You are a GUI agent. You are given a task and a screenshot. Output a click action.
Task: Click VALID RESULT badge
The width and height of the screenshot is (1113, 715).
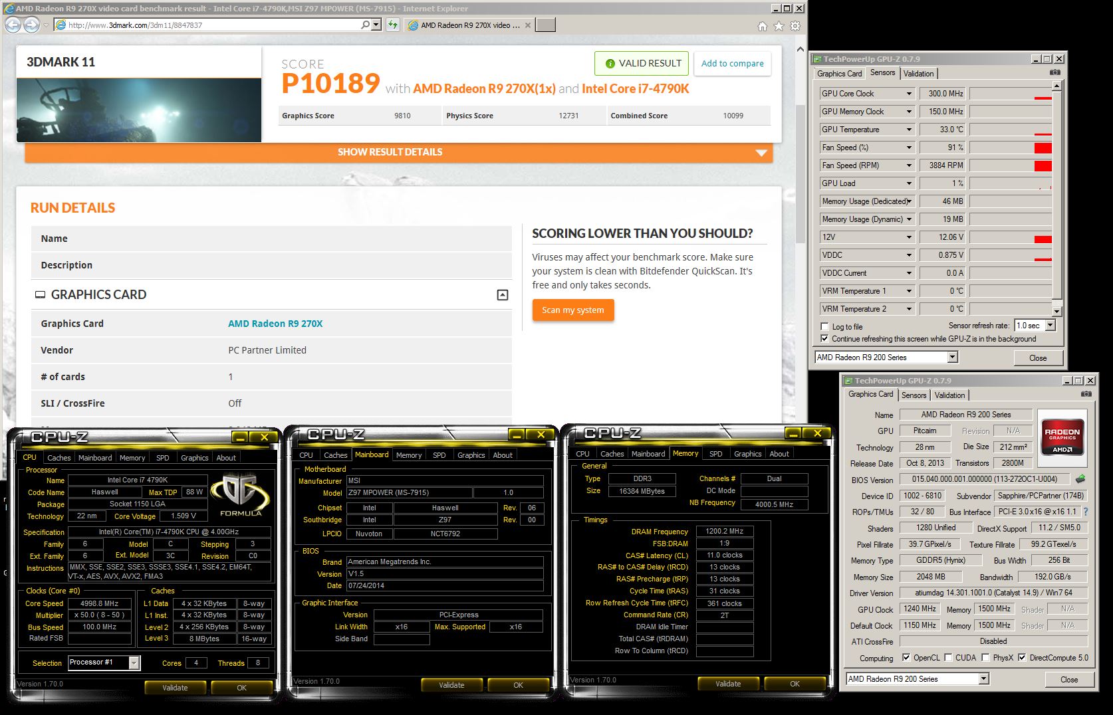pyautogui.click(x=642, y=64)
